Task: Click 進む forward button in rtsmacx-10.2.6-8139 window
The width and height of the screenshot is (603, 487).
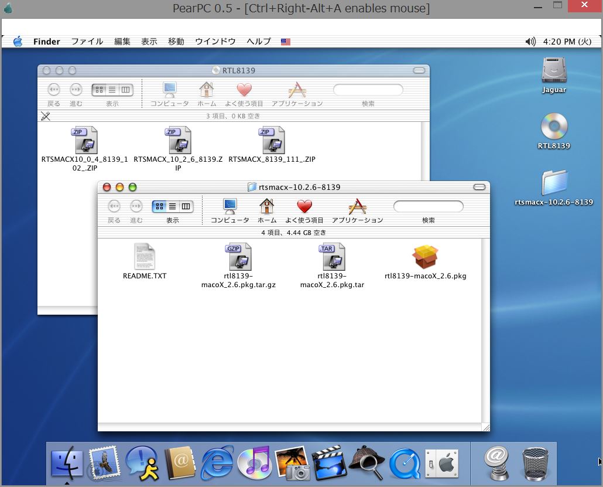Action: (x=136, y=206)
